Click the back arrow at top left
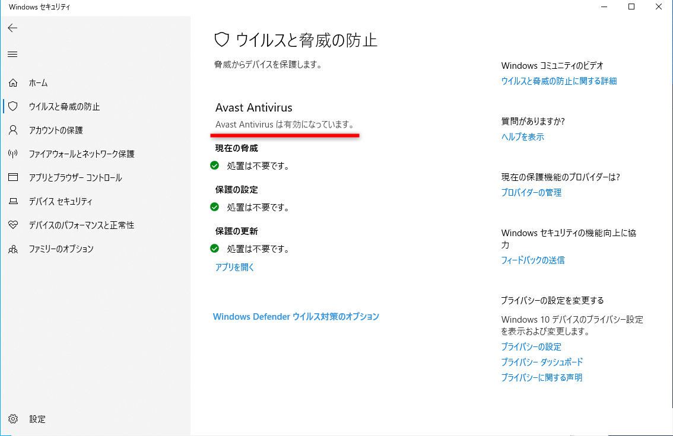The image size is (673, 436). point(12,27)
